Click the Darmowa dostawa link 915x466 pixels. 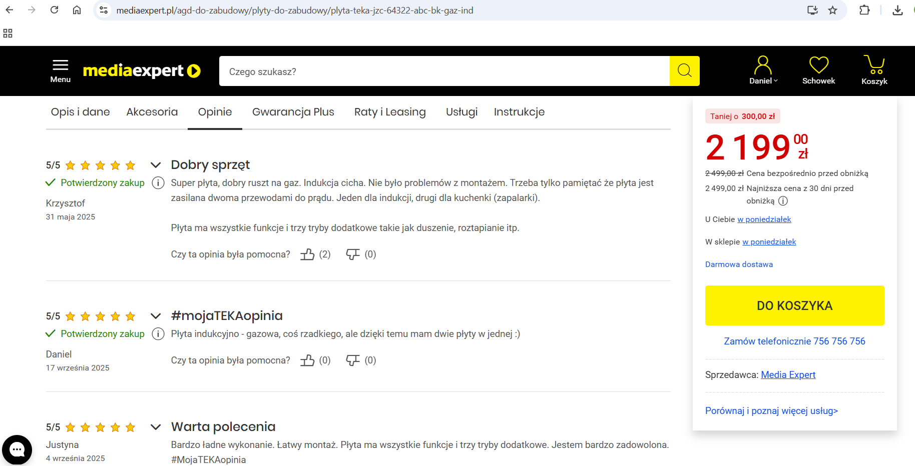(x=739, y=264)
